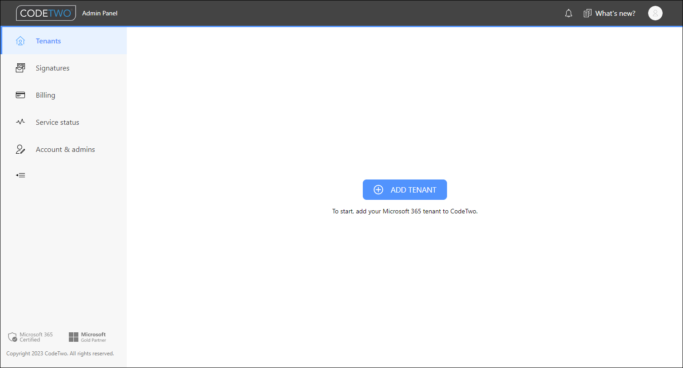Click the Microsoft 365 Certified badge

point(30,336)
